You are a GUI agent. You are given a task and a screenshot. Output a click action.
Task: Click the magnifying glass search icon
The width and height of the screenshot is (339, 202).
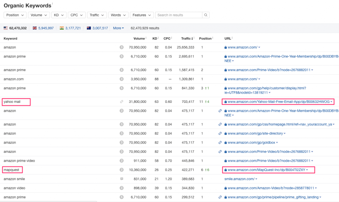(x=206, y=15)
